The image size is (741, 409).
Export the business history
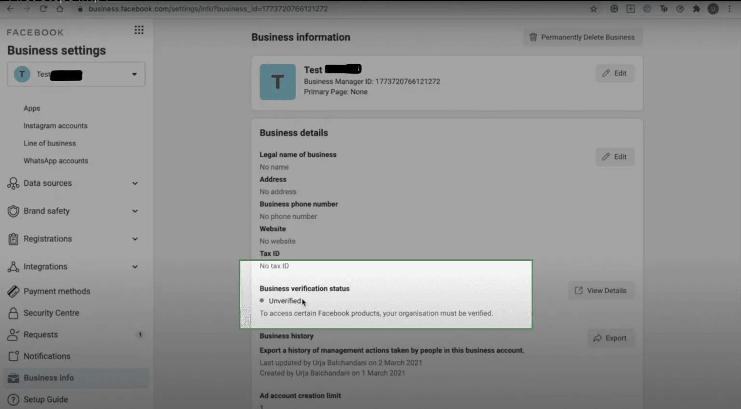(x=610, y=338)
